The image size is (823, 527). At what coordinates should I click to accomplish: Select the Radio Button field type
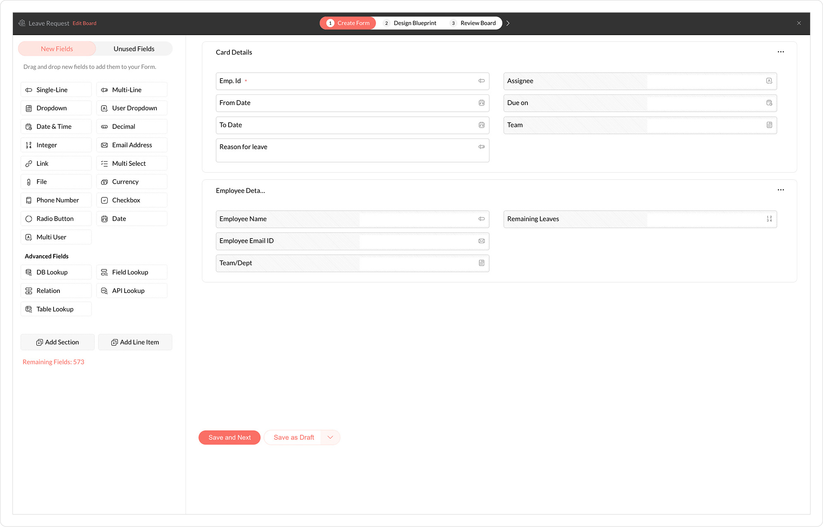(56, 219)
